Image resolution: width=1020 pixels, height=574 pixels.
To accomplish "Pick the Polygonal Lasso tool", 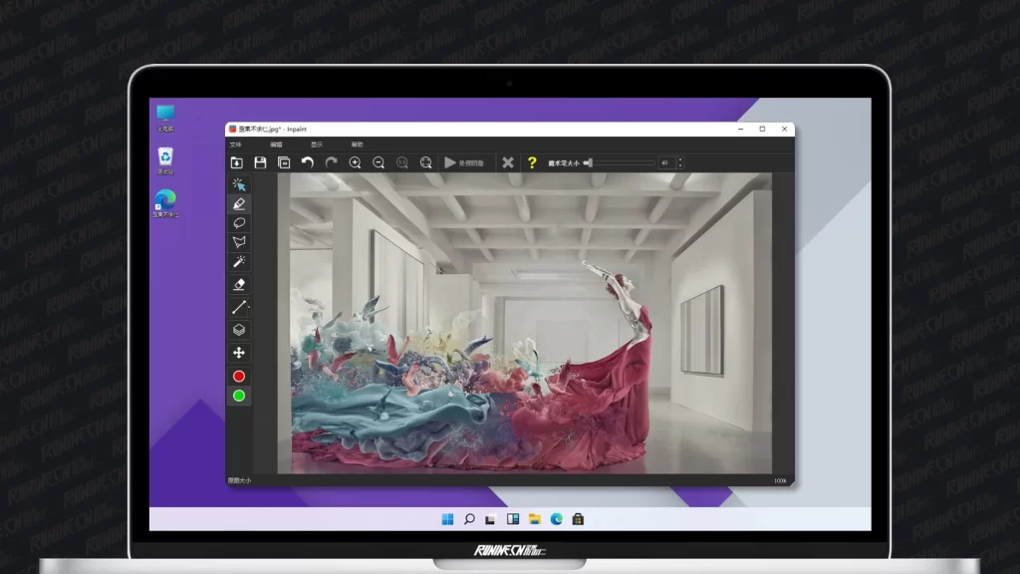I will click(239, 242).
